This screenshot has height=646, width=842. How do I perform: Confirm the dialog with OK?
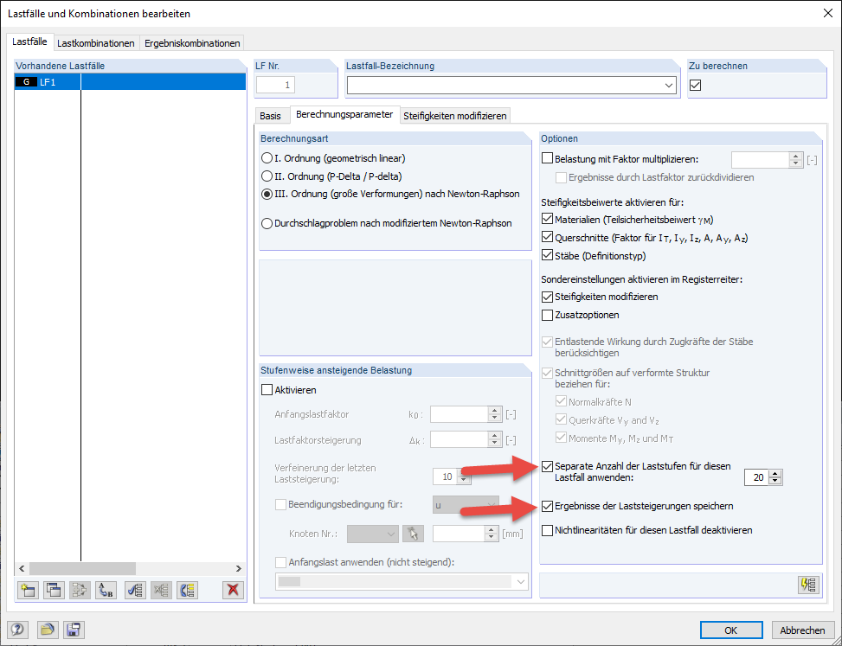pyautogui.click(x=731, y=630)
